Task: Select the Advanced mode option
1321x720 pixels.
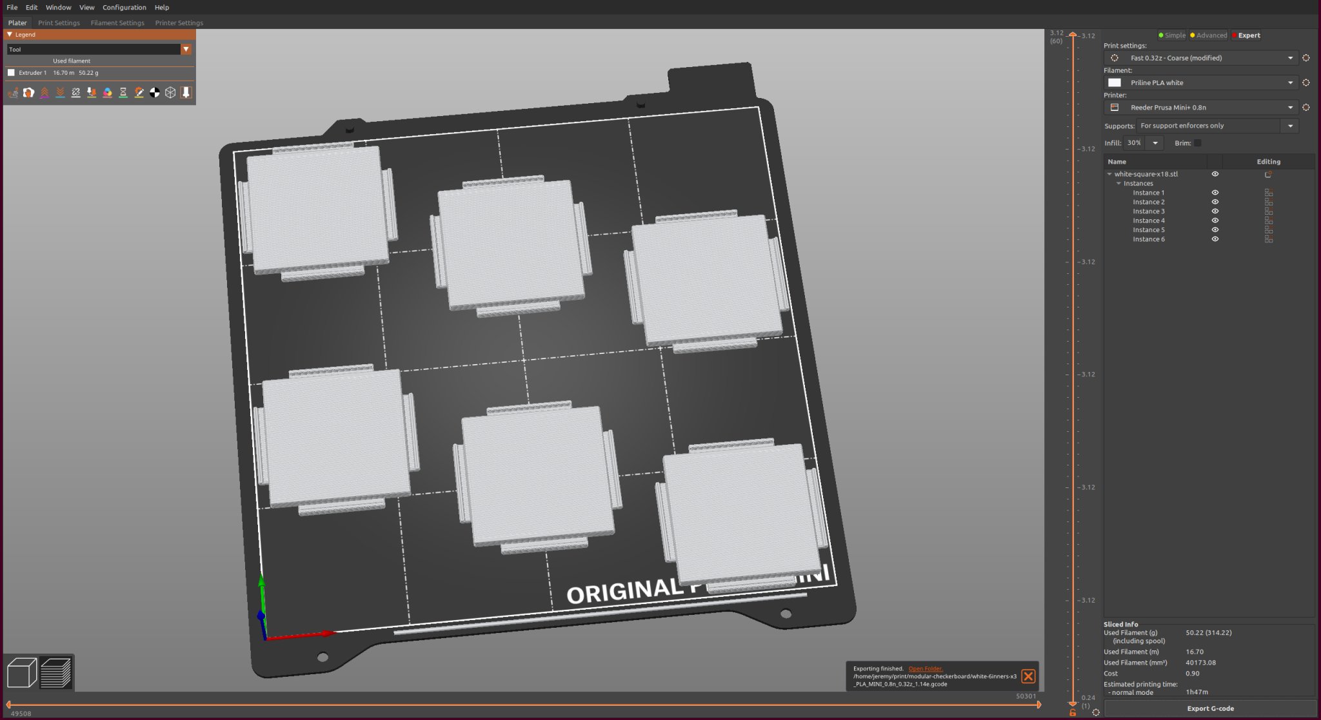Action: pos(1211,35)
